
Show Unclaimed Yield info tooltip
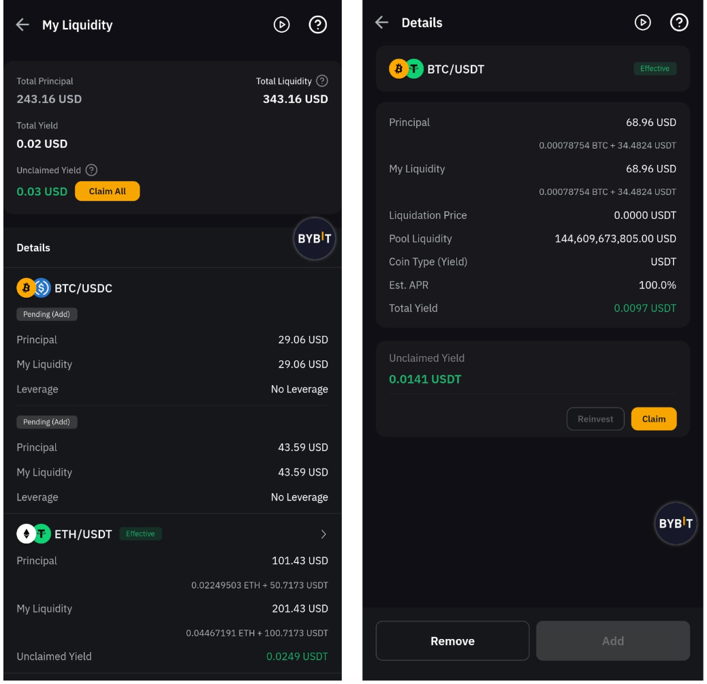point(91,170)
